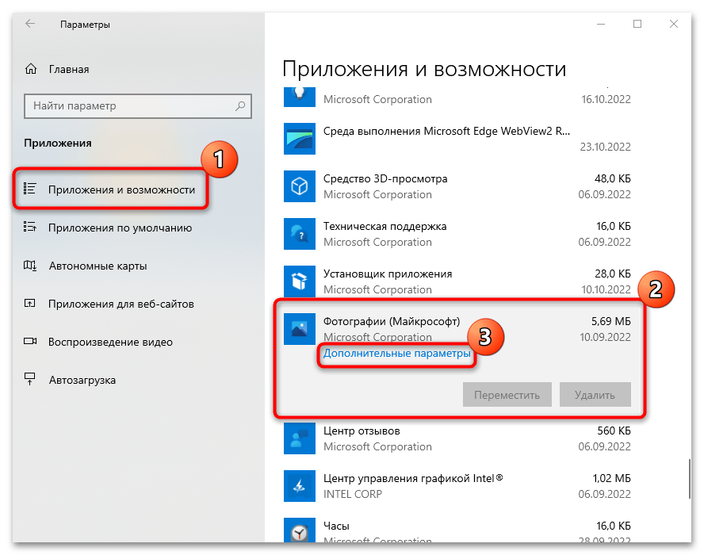Click the Video playback camera icon
Viewport: 704px width, 555px height.
30,341
